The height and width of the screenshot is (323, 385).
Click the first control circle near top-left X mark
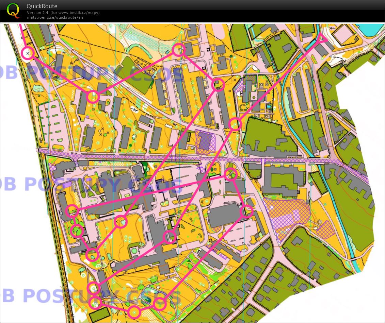click(x=28, y=53)
